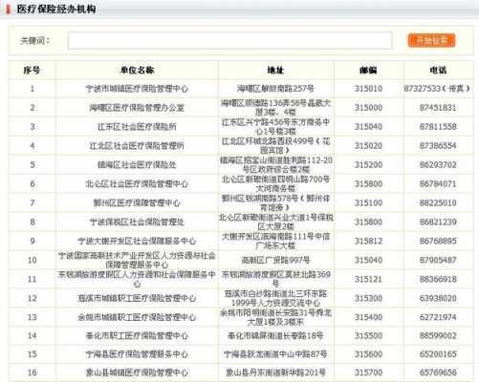The width and height of the screenshot is (479, 382).
Task: Click phone number 62721974 in row 13
Action: point(438,317)
